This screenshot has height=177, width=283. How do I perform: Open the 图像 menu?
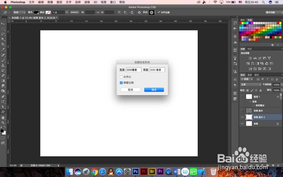coord(50,2)
